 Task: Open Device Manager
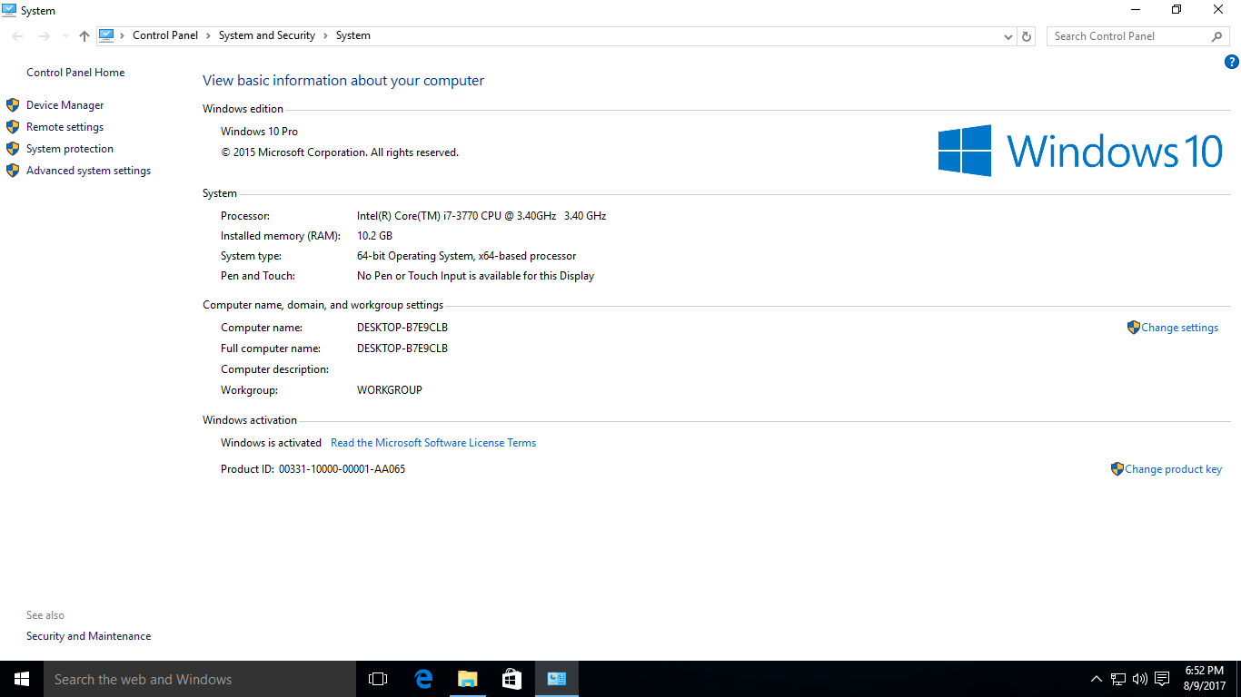click(65, 105)
